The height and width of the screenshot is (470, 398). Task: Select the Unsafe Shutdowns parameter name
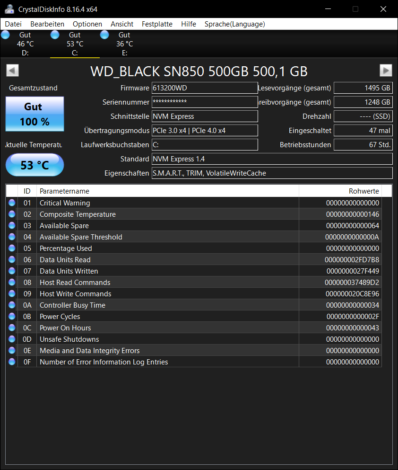pos(69,339)
